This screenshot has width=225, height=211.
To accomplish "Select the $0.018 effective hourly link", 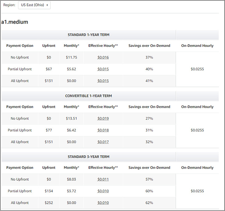I will click(103, 130).
